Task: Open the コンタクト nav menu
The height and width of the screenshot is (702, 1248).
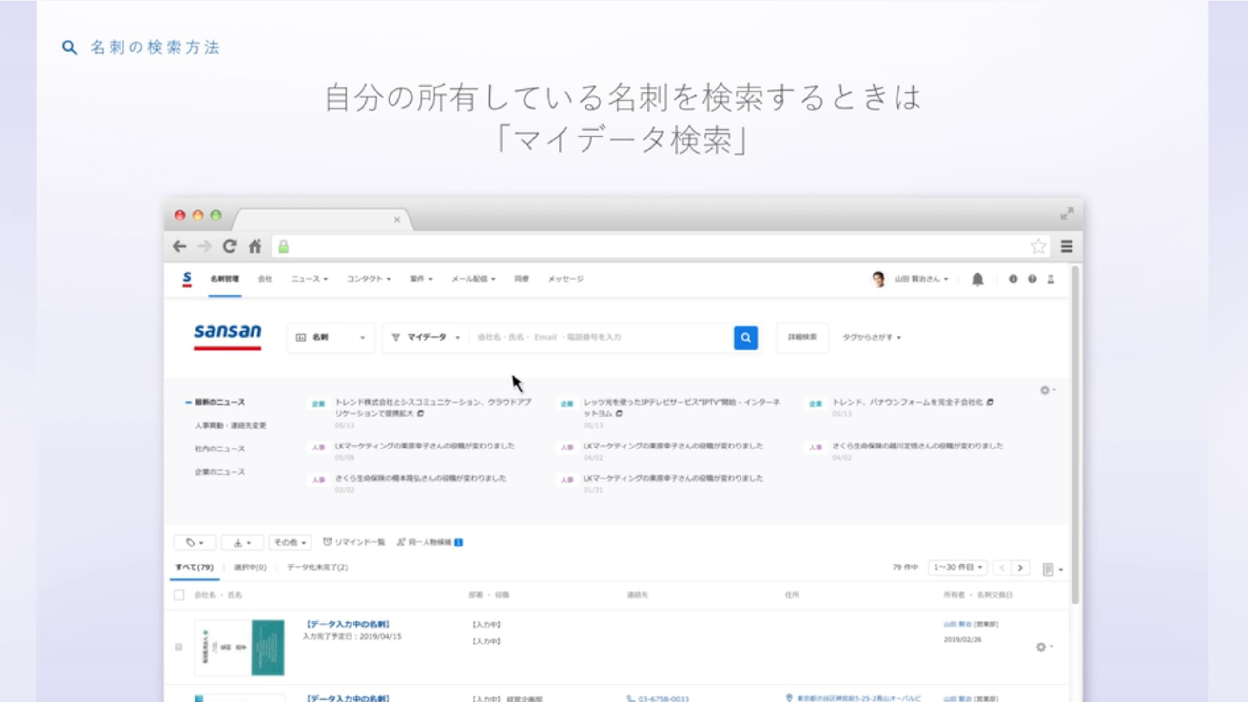Action: point(369,279)
